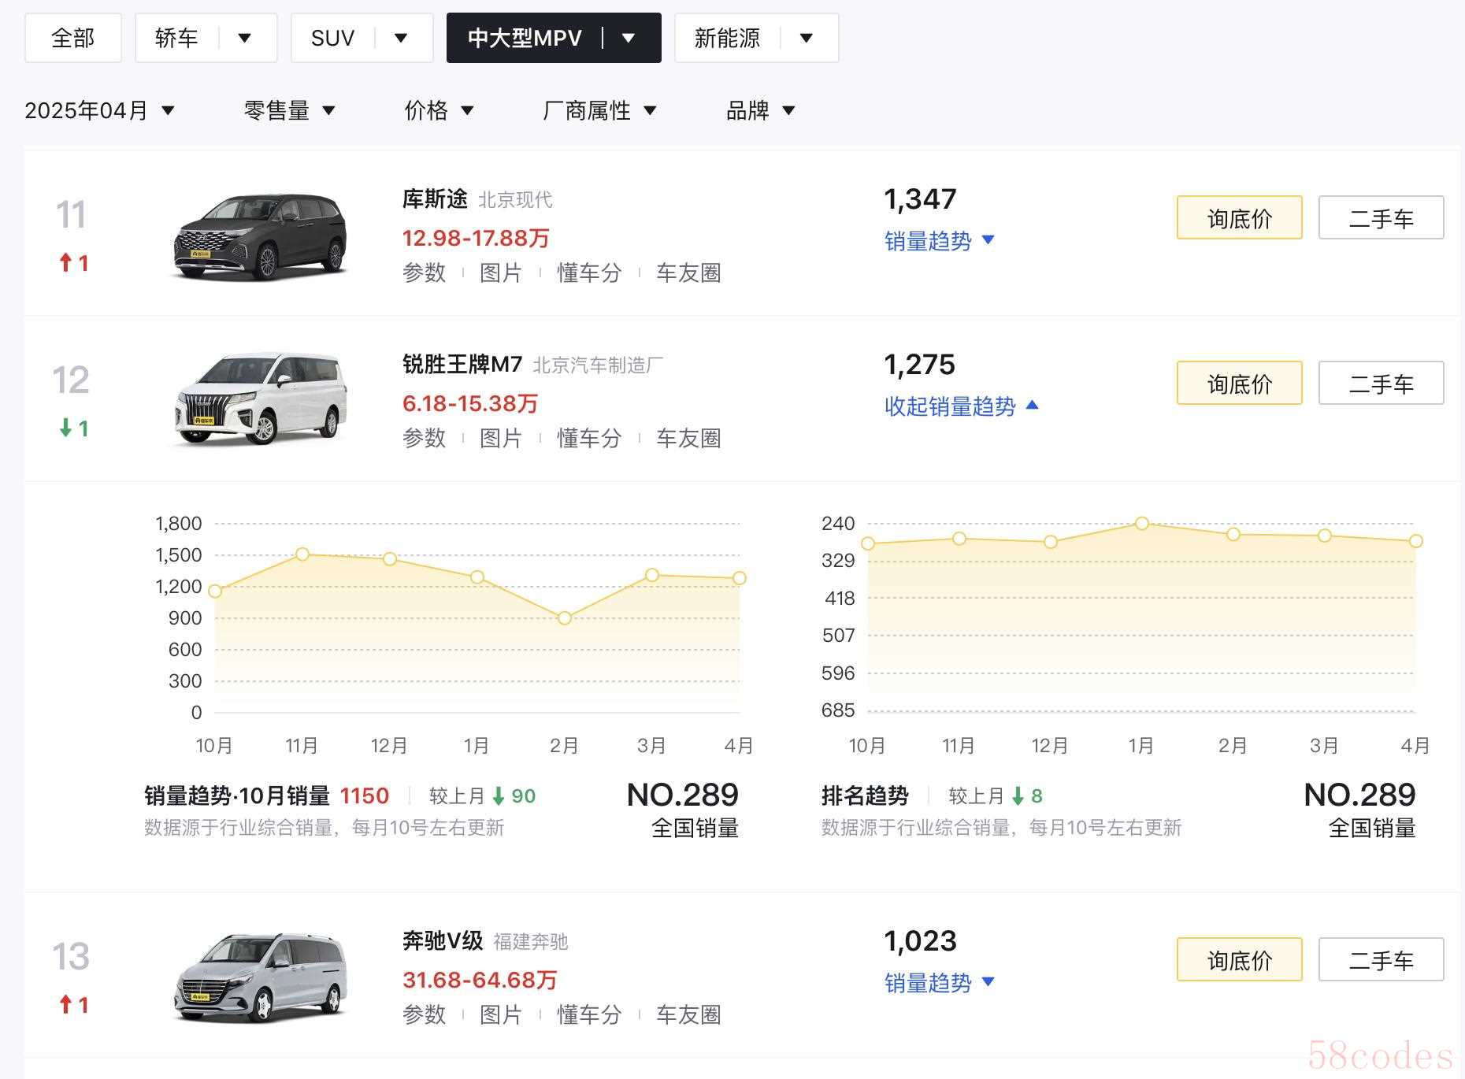Click the 6.18-15.38万 price text
The width and height of the screenshot is (1465, 1079).
pos(470,403)
